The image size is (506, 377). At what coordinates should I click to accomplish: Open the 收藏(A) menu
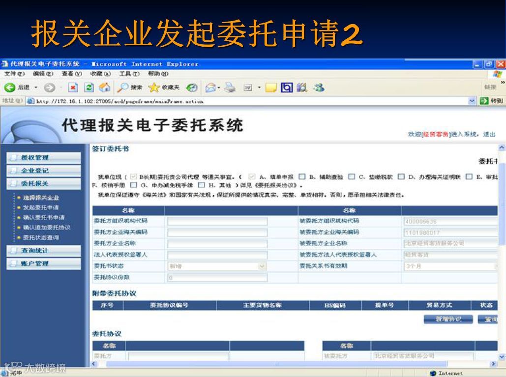click(100, 74)
